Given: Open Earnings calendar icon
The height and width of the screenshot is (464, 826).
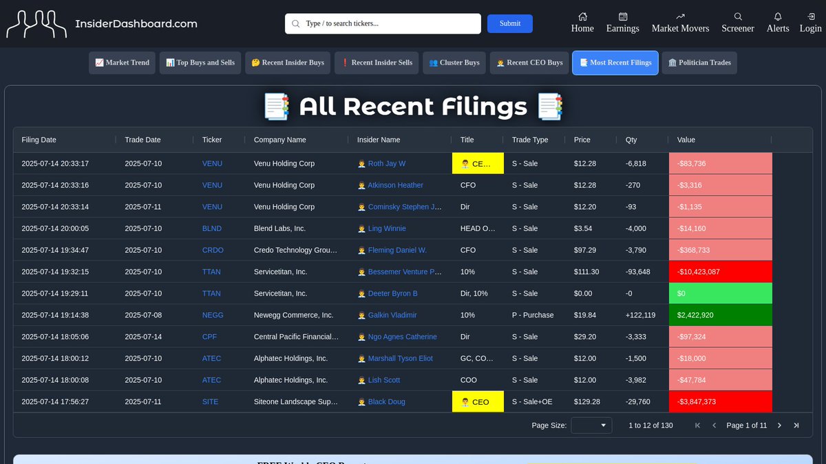Looking at the screenshot, I should click(x=623, y=16).
